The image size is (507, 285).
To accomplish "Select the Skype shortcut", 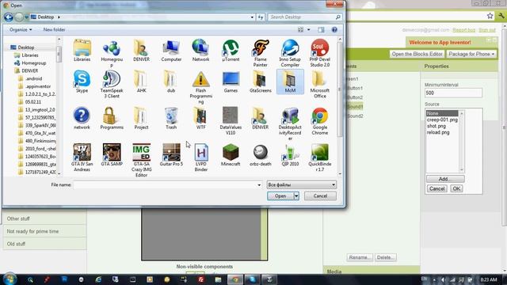I will [82, 82].
